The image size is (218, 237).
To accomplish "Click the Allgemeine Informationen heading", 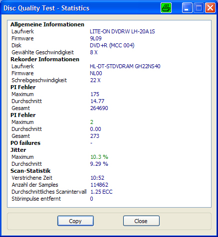I will (47, 24).
